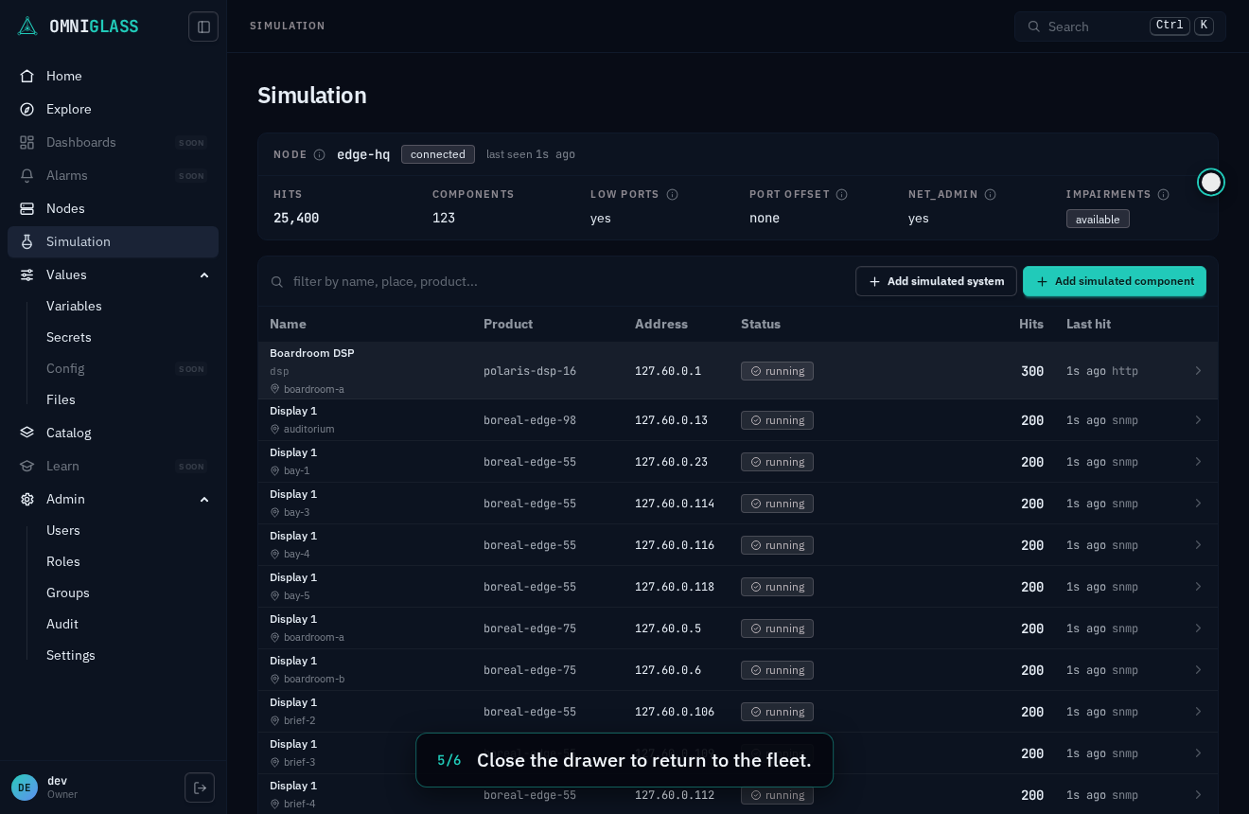This screenshot has width=1249, height=814.
Task: Open the Home icon in sidebar
Action: pyautogui.click(x=27, y=76)
